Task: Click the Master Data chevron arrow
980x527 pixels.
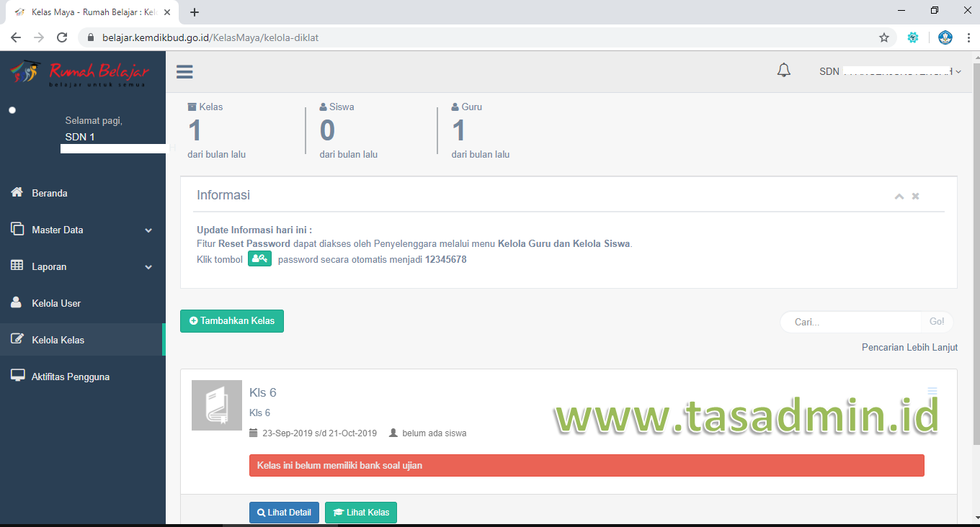Action: [148, 230]
